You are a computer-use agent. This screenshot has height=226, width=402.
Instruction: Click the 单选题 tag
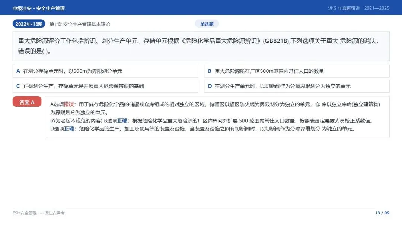point(207,24)
